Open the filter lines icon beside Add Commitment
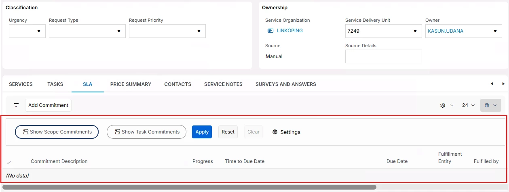The image size is (509, 192). click(x=16, y=105)
